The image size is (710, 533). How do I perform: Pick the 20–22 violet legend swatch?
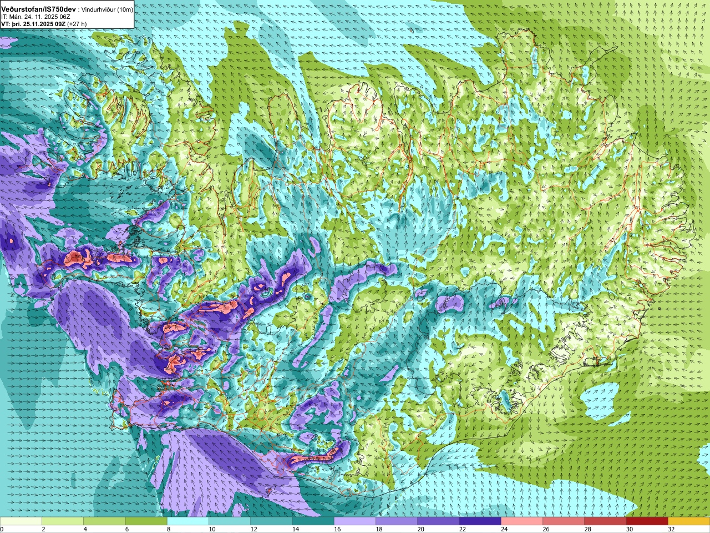[x=438, y=521]
